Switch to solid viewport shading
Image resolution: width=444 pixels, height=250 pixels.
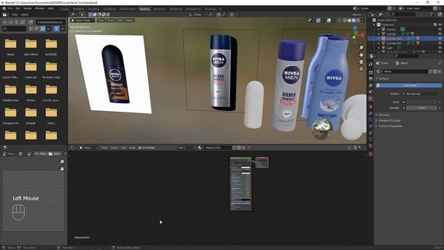350,20
